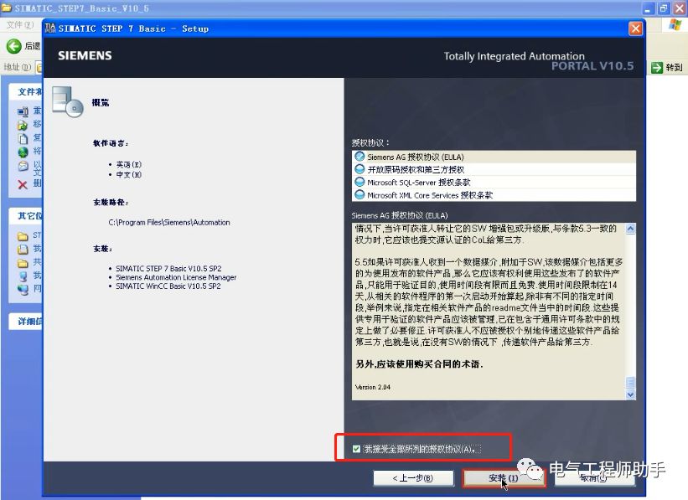Click the 上一步(B) previous step button

click(413, 478)
